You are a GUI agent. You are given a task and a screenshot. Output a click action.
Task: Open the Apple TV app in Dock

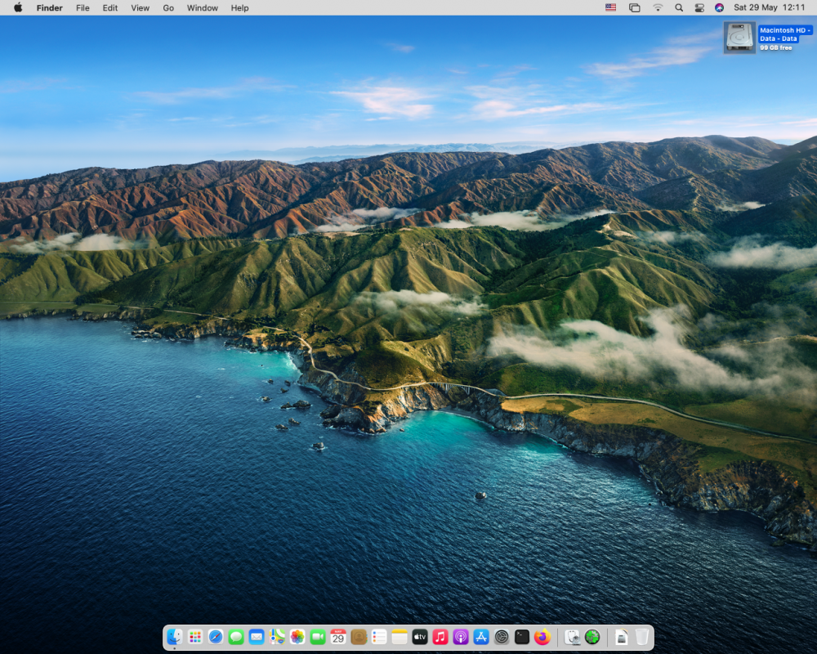tap(420, 637)
